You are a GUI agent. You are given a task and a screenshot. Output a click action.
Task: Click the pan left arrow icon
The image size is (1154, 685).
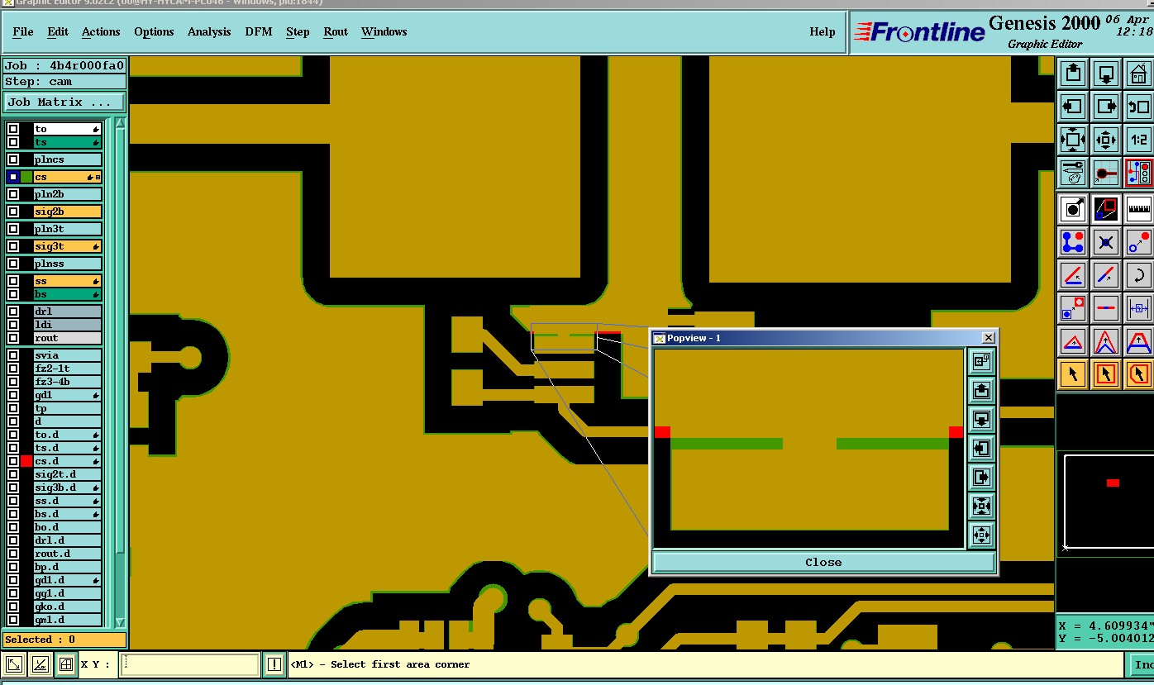point(1073,106)
